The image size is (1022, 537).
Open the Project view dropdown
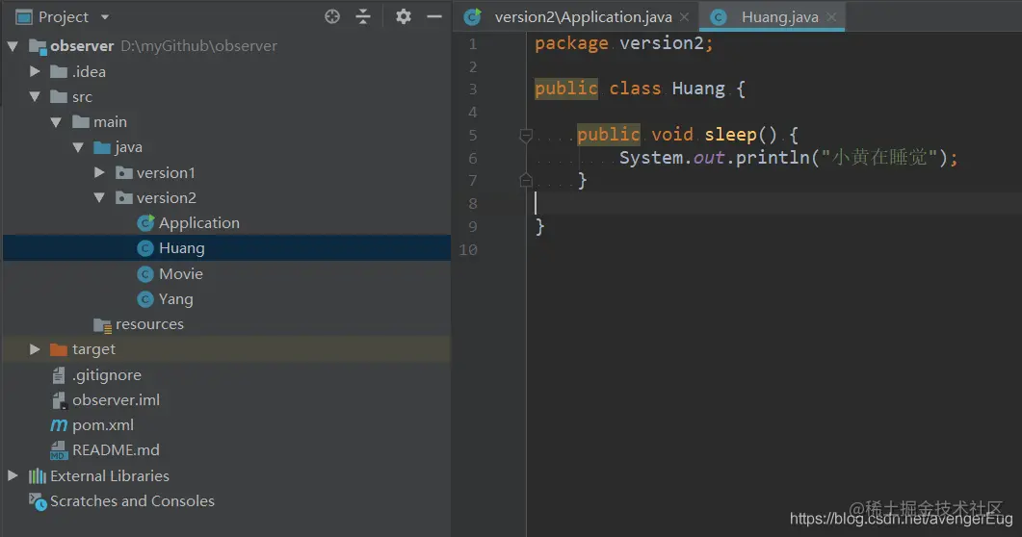[x=105, y=17]
